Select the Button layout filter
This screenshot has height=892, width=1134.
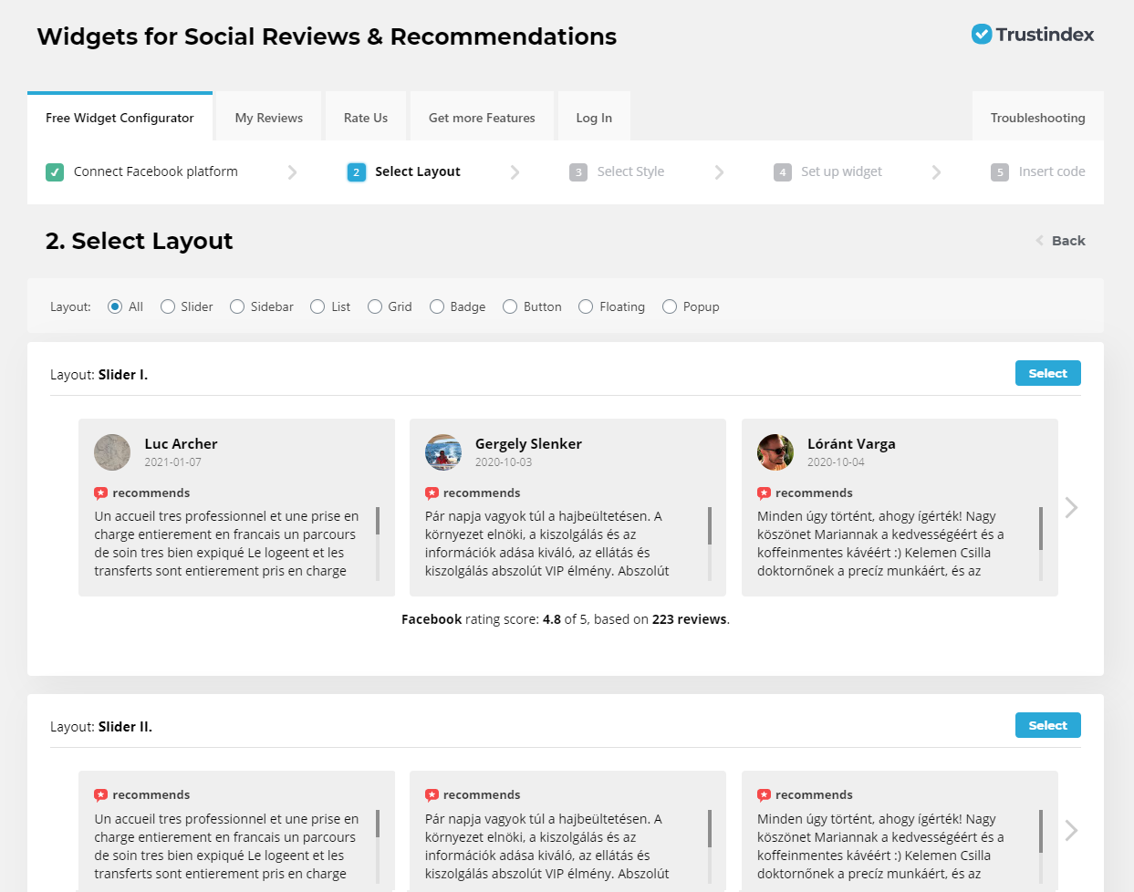click(510, 306)
